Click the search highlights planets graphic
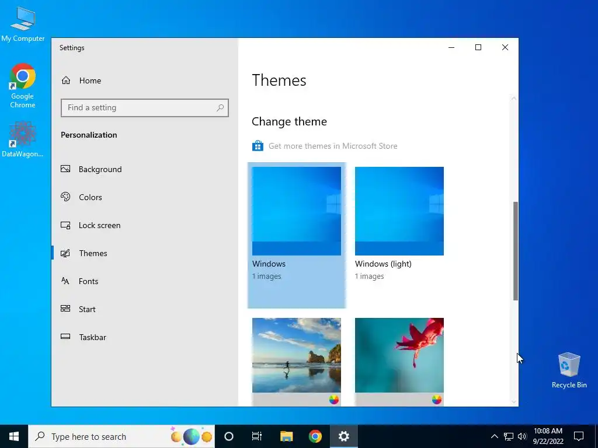 (191, 436)
